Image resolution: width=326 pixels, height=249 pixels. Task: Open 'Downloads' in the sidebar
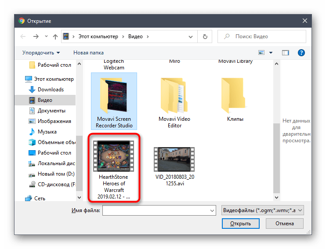[x=46, y=90]
